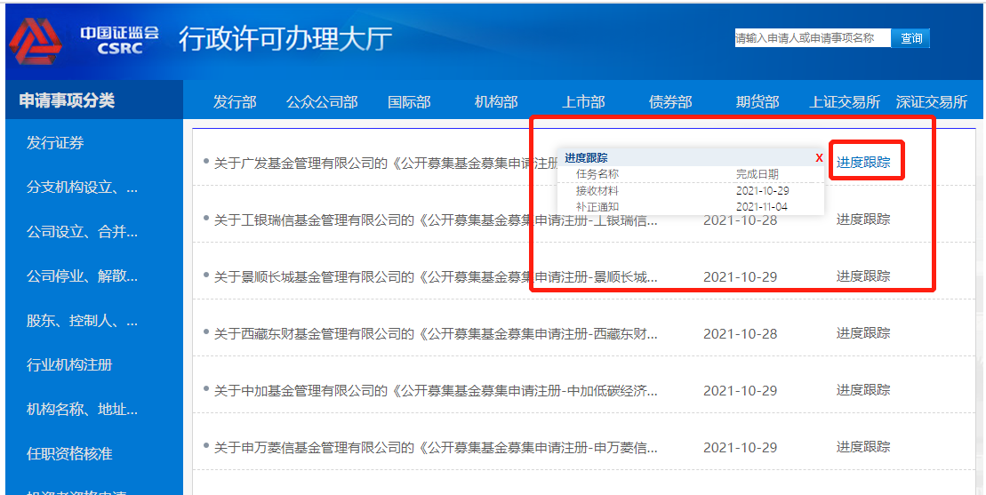986x495 pixels.
Task: Choose 股东、控制人 sidebar category
Action: click(83, 321)
